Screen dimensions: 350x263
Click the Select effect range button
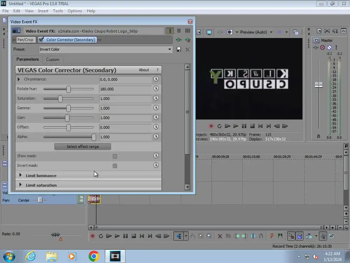[83, 147]
